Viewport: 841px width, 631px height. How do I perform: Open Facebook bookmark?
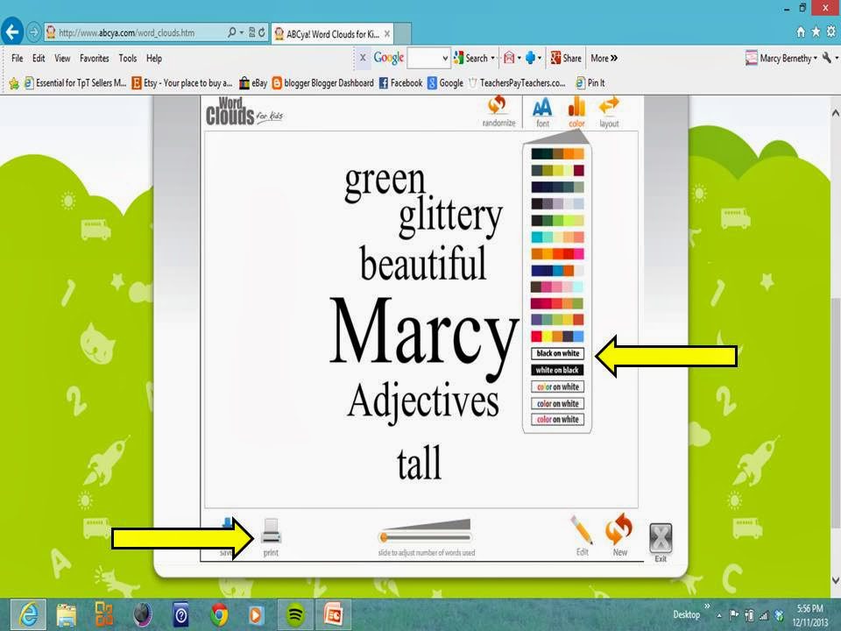tap(400, 82)
